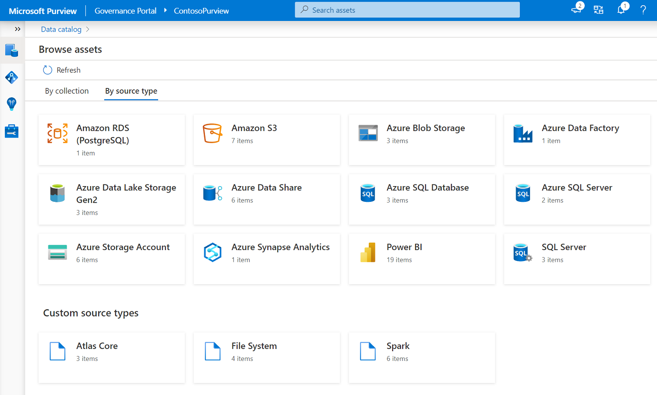Image resolution: width=657 pixels, height=395 pixels.
Task: Click into the Search assets field
Action: coord(407,10)
